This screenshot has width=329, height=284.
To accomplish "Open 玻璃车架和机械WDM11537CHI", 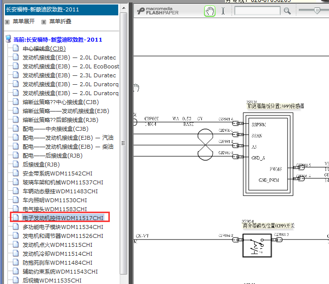I will [63, 182].
